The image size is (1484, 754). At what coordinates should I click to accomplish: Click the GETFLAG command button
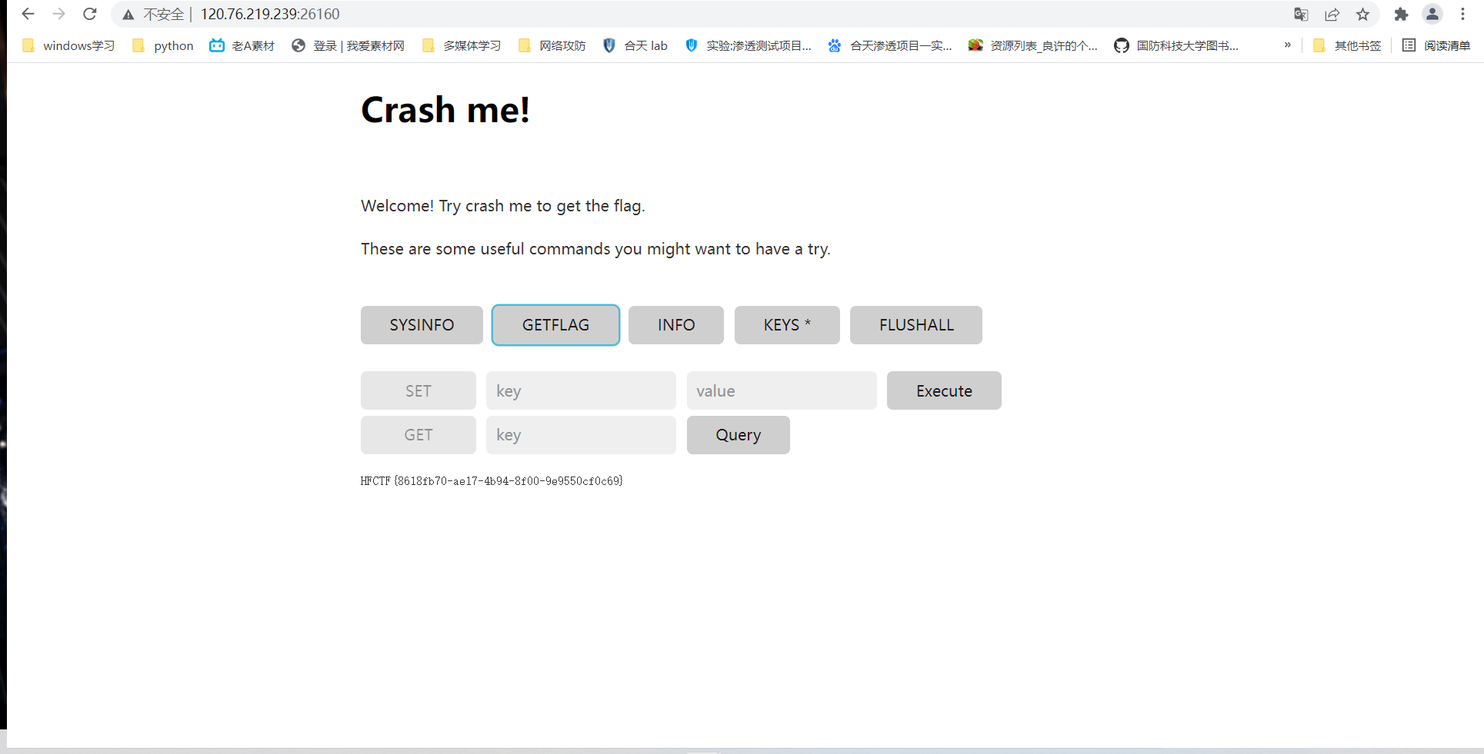555,325
